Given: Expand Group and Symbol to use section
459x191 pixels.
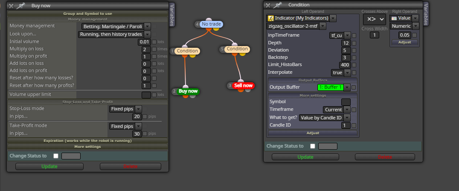Looking at the screenshot, I should coord(87,14).
